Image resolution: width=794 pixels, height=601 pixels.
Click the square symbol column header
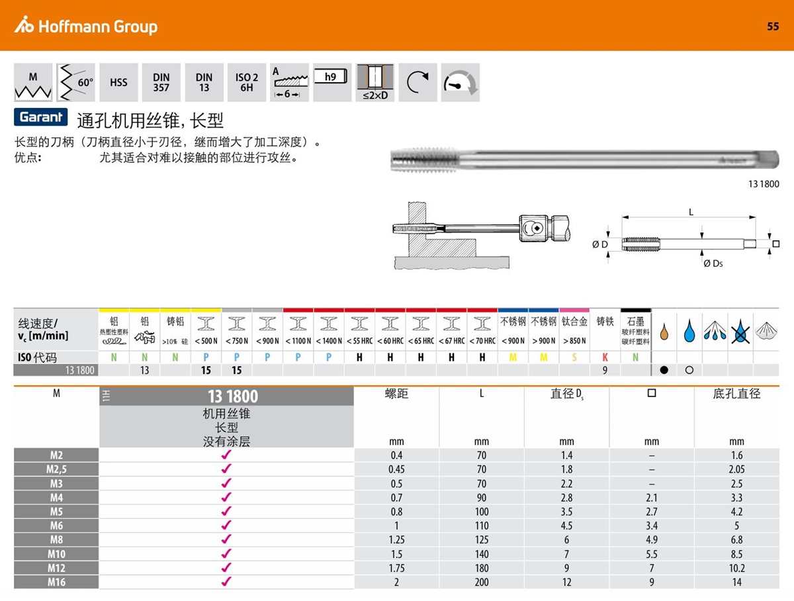(652, 393)
